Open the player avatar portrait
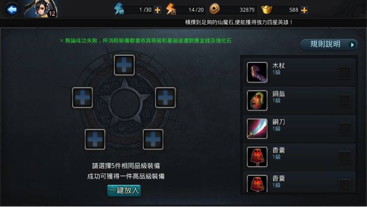 [42, 9]
